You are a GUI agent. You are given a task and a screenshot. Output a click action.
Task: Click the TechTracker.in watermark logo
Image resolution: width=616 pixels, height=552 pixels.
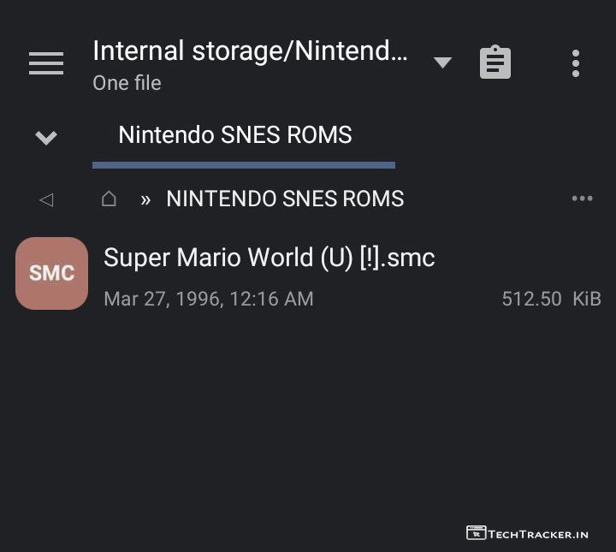click(527, 533)
